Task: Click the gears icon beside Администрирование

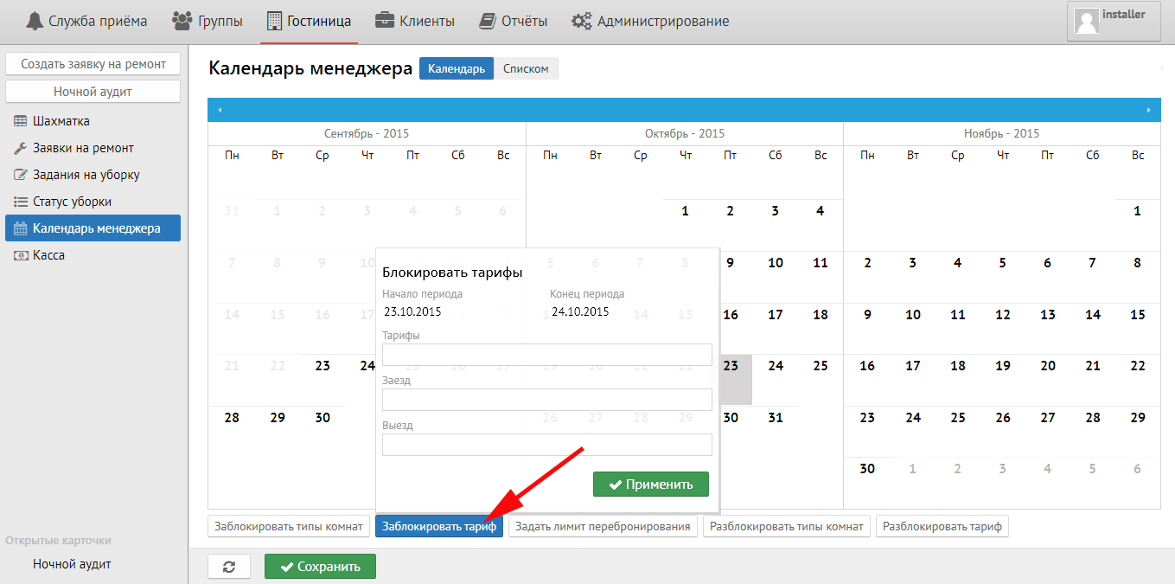Action: point(582,21)
